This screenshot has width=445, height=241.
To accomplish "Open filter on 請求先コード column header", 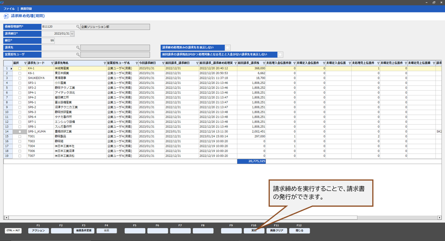I will click(x=52, y=63).
